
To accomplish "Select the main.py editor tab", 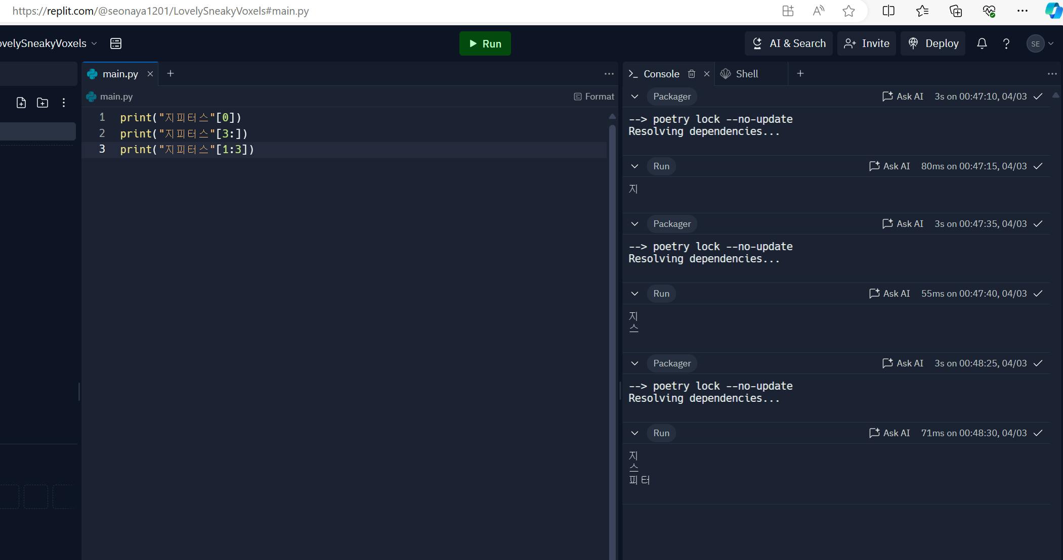I will (120, 74).
